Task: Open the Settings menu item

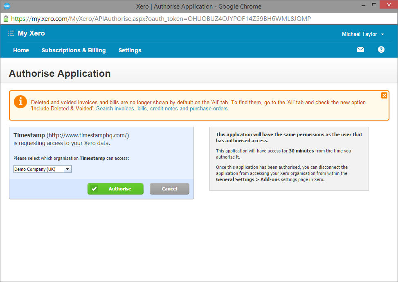Action: pyautogui.click(x=130, y=50)
